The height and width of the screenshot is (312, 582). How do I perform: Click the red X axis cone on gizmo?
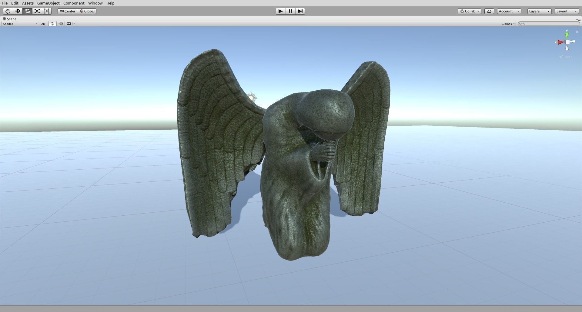click(560, 42)
